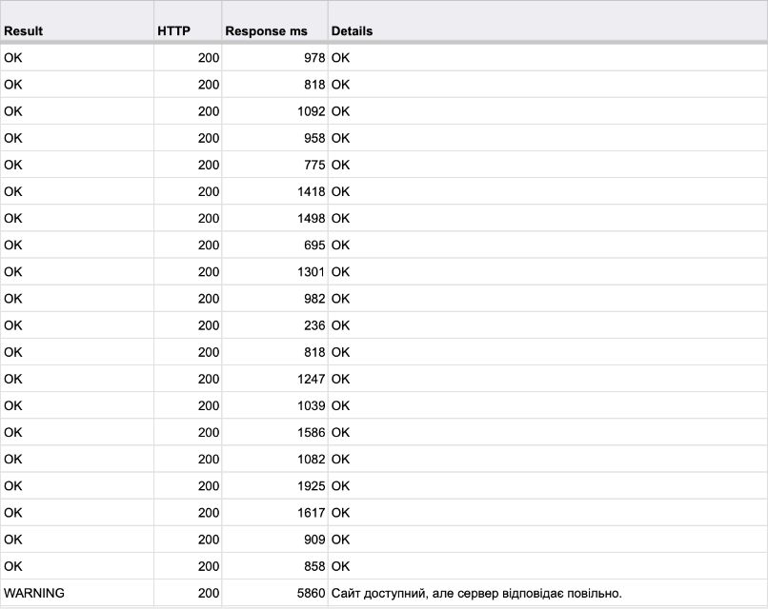
Task: Select the Details column header
Action: pos(548,22)
